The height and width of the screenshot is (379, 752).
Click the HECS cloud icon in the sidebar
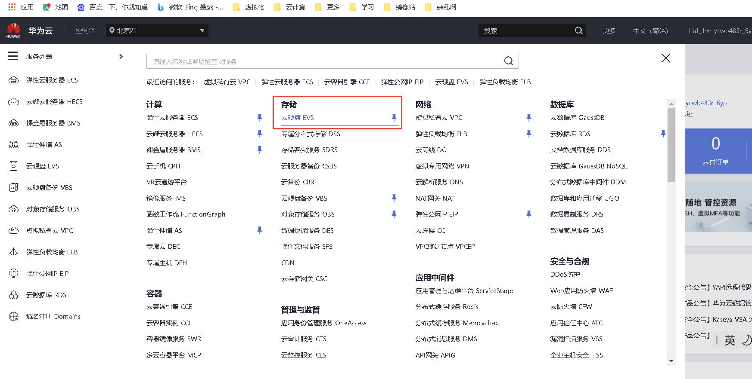[x=14, y=102]
